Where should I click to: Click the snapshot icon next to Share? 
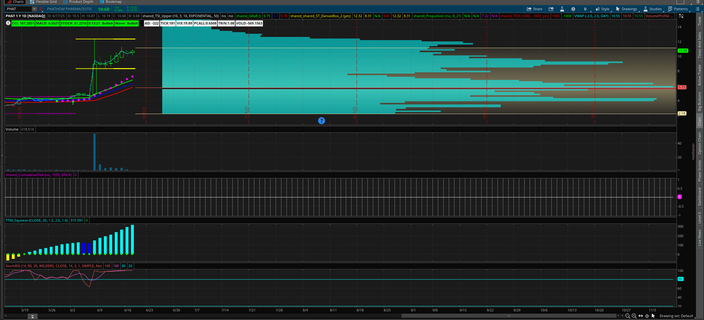550,9
